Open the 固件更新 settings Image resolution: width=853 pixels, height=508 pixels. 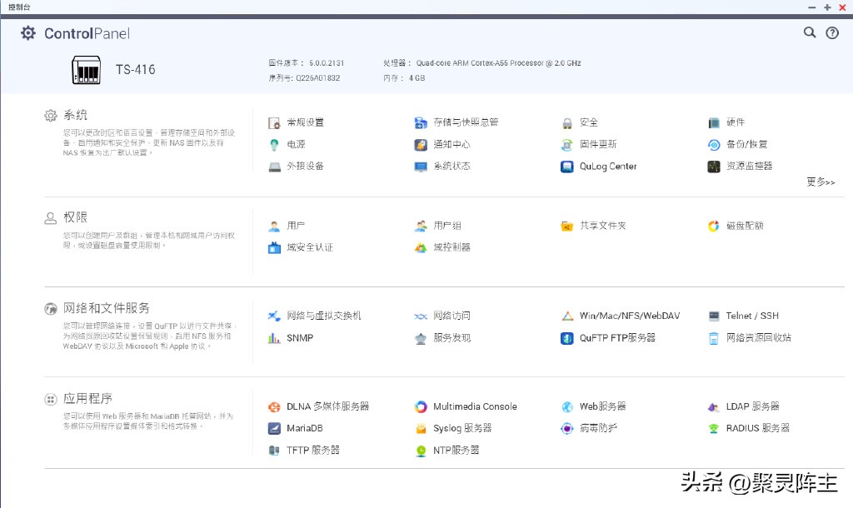tap(597, 144)
